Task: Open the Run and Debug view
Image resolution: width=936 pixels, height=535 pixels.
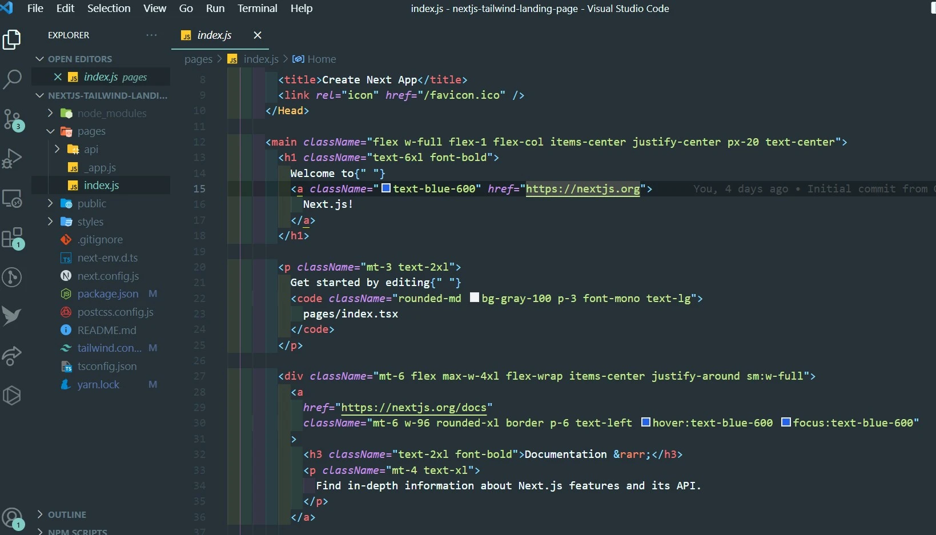Action: 12,159
